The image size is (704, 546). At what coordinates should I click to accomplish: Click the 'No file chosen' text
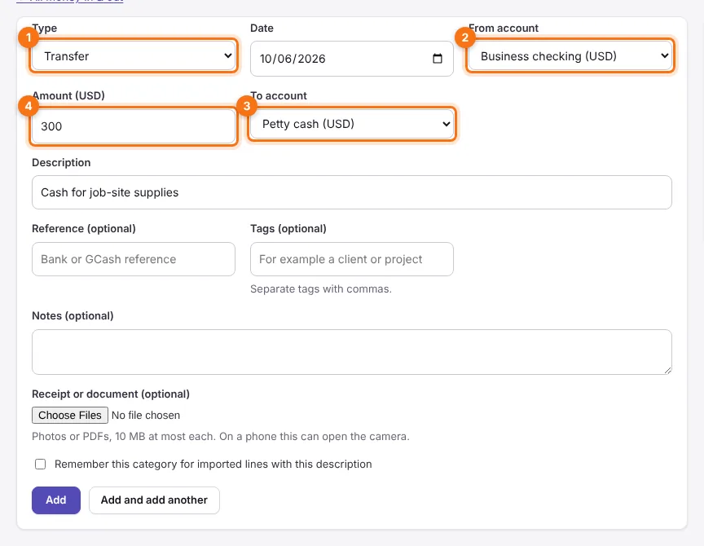(x=146, y=416)
